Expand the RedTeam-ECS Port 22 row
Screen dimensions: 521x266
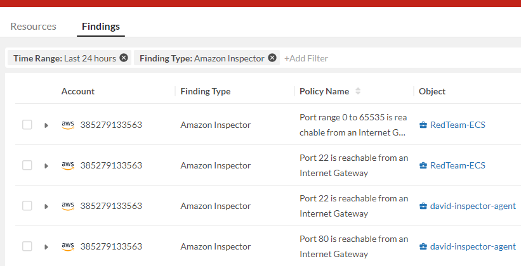click(x=46, y=166)
